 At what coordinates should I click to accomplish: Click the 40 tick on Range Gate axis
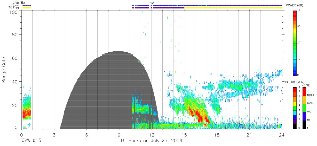15,82
